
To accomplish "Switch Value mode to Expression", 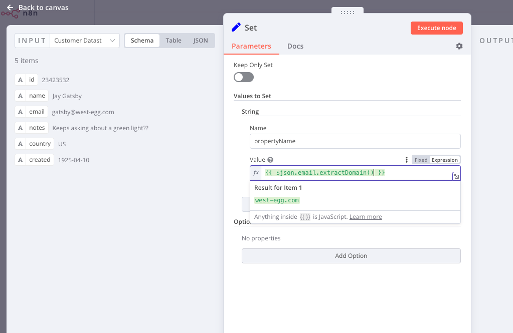I will click(444, 160).
